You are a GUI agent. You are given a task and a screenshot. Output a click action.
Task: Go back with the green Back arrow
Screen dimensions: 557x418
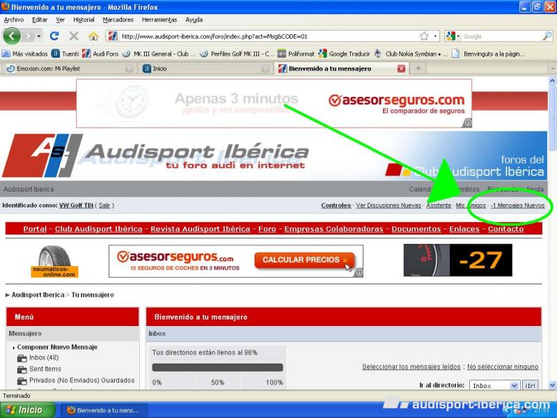[x=12, y=36]
